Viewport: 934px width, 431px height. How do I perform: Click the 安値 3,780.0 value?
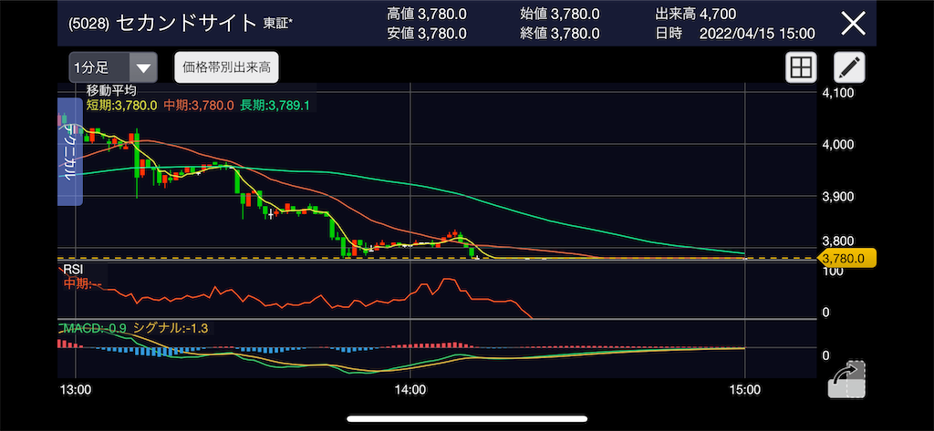tap(427, 34)
